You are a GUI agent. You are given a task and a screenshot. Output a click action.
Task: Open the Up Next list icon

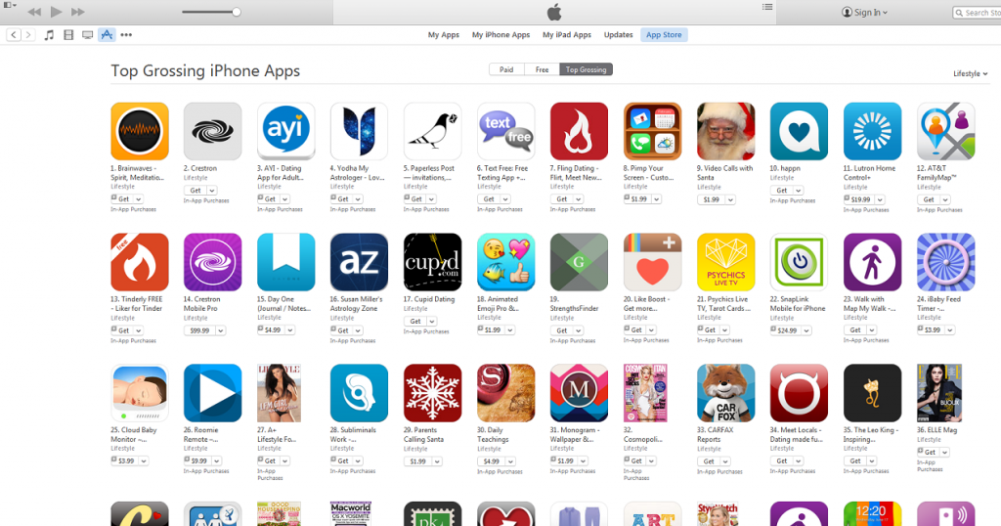(767, 7)
